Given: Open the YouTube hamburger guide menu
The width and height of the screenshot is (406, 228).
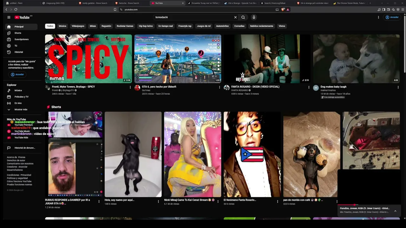Looking at the screenshot, I should pos(9,17).
